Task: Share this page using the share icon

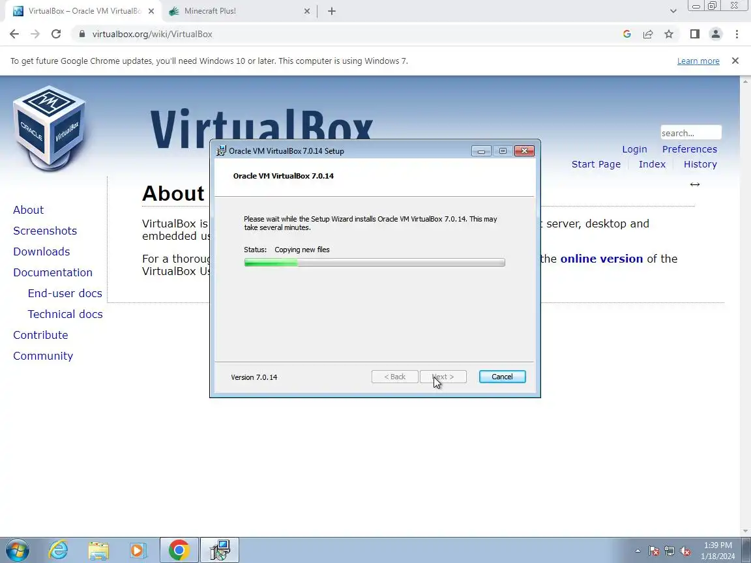Action: [x=648, y=34]
